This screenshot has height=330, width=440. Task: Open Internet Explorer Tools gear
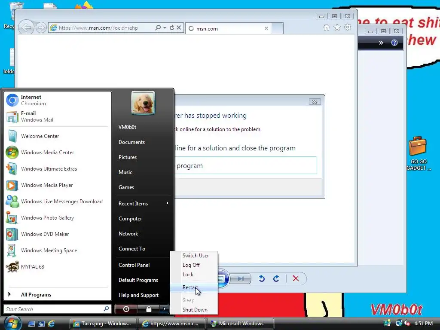click(x=348, y=27)
